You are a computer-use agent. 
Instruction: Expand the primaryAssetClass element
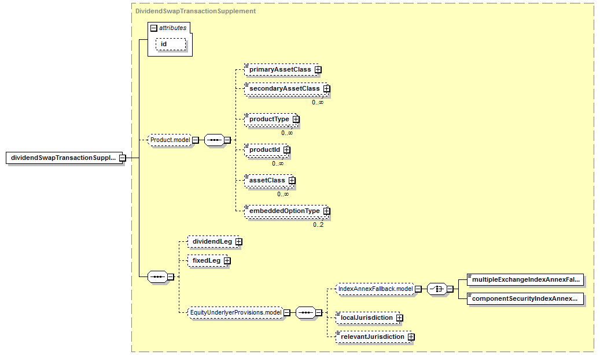tap(318, 70)
